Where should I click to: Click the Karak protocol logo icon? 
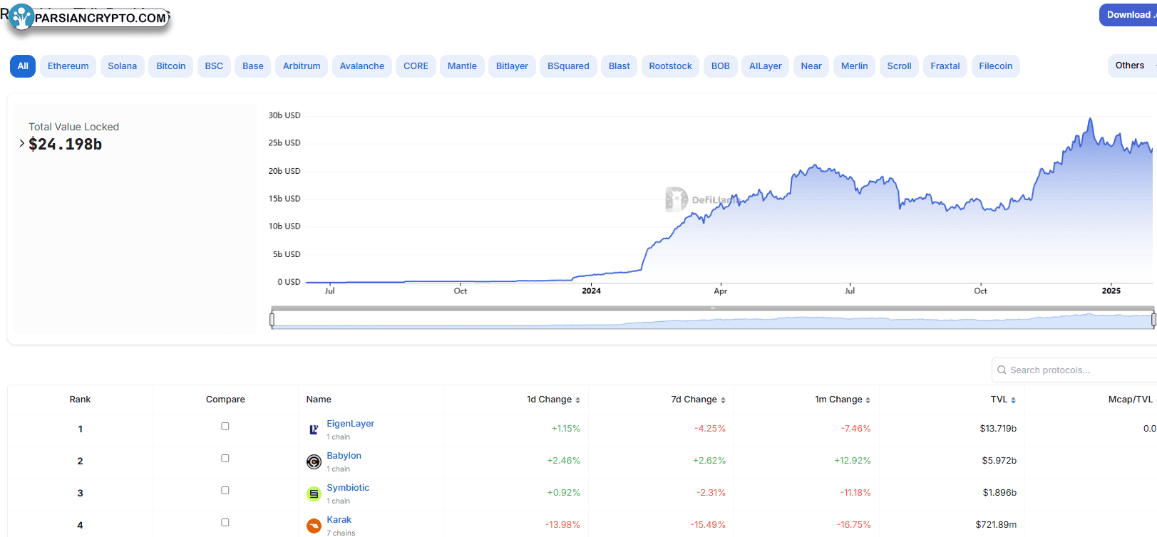click(314, 526)
